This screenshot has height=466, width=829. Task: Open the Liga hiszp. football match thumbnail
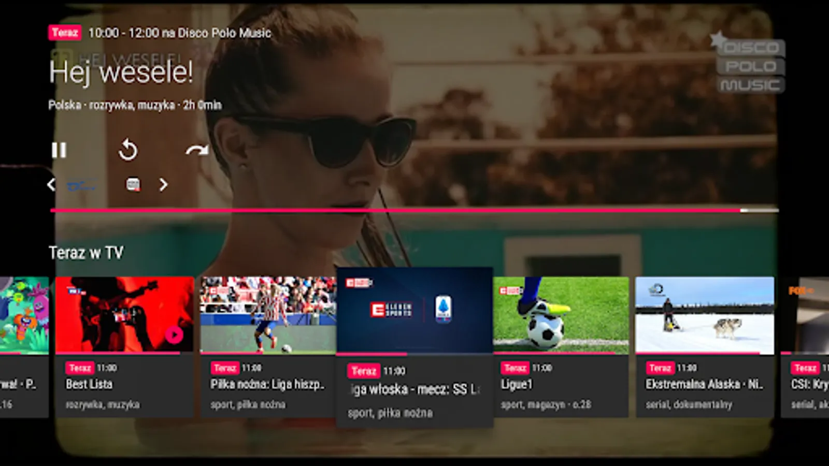tap(268, 315)
